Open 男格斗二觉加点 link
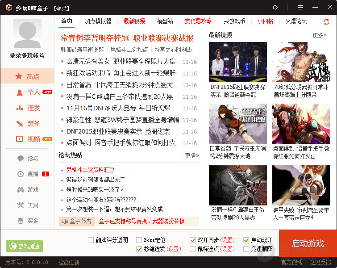Viewport: 337px width, 268px height. coord(129,50)
